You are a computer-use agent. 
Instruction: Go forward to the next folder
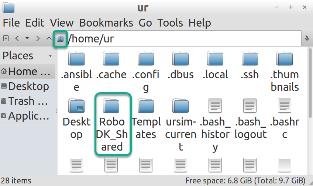(38, 38)
